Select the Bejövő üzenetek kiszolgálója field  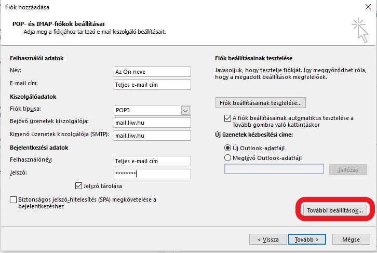152,123
